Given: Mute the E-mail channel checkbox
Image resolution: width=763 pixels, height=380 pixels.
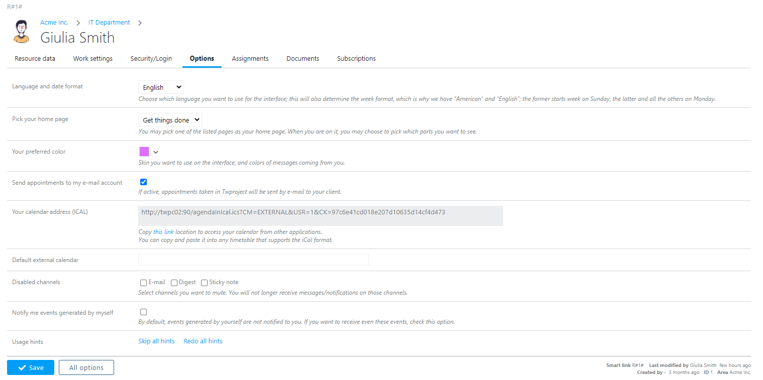Looking at the screenshot, I should [144, 283].
